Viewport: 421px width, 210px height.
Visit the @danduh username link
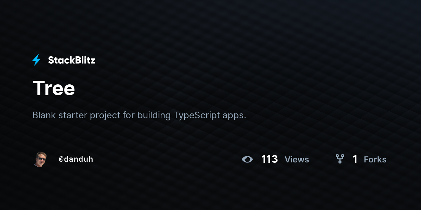pos(76,159)
